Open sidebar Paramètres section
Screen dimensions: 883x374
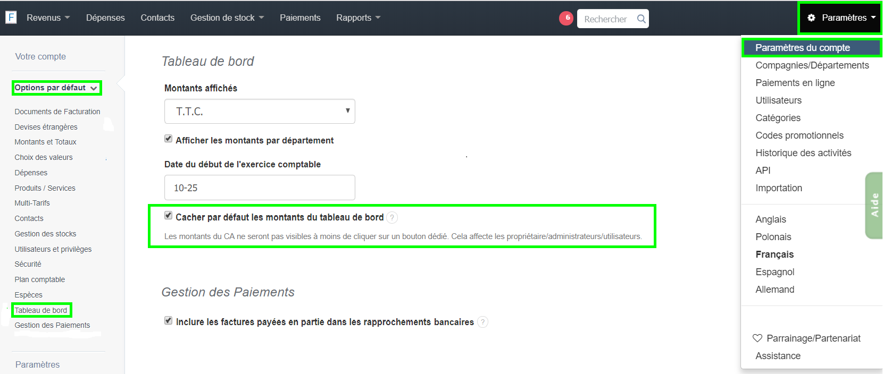click(37, 364)
